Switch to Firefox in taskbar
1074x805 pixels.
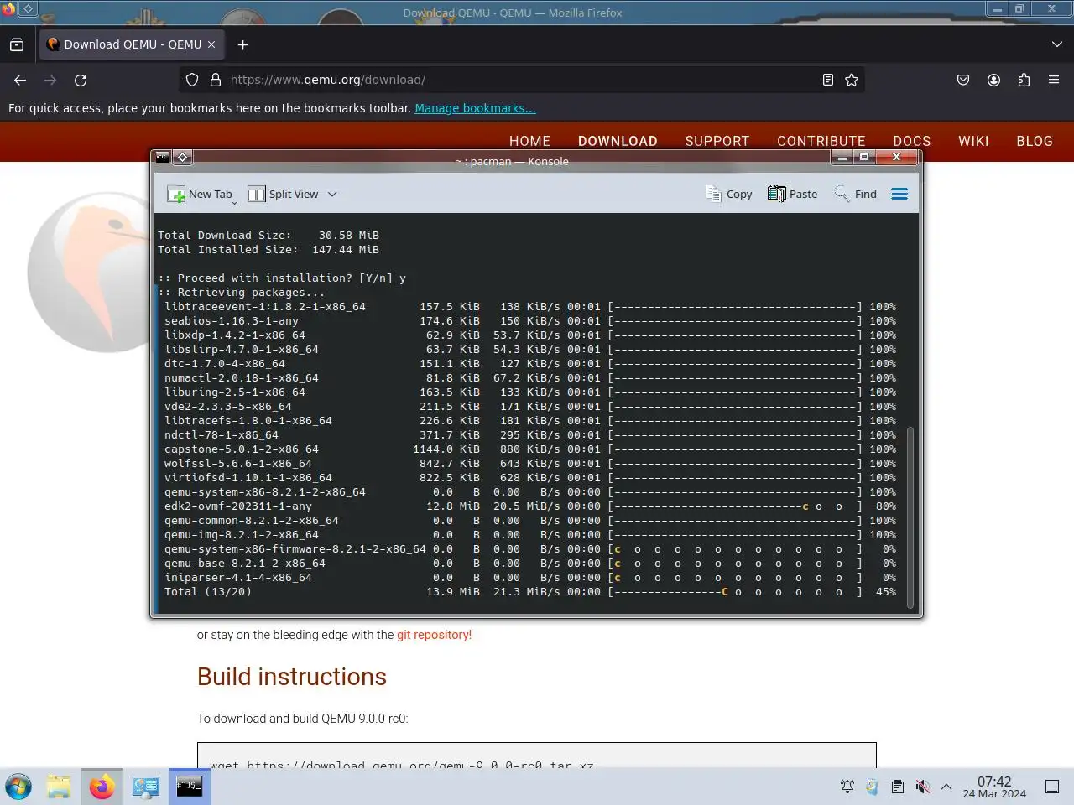102,787
